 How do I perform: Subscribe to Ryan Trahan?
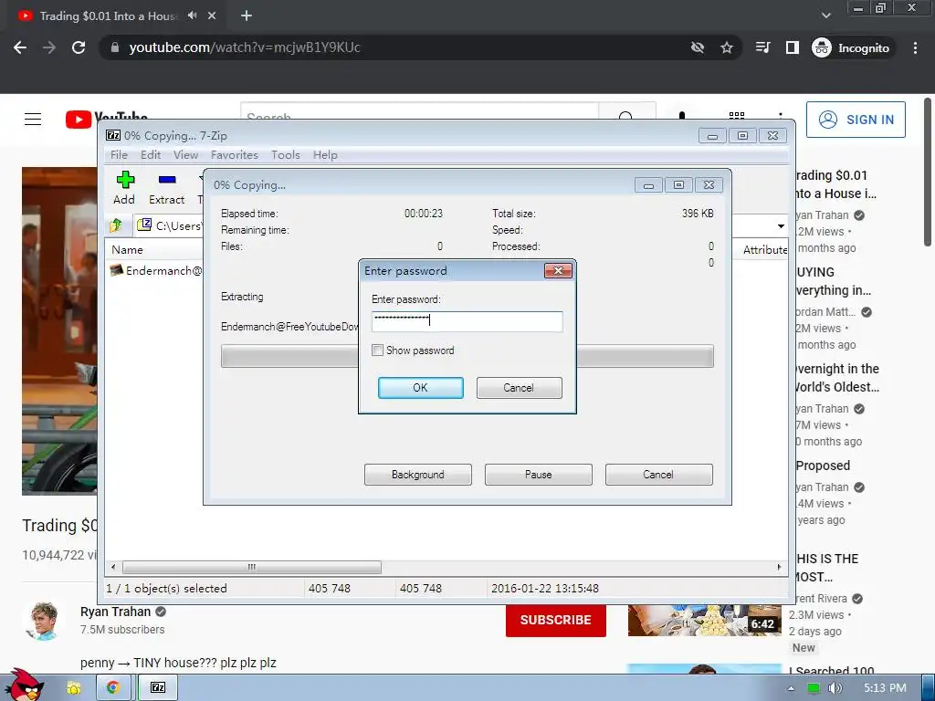[x=556, y=620]
